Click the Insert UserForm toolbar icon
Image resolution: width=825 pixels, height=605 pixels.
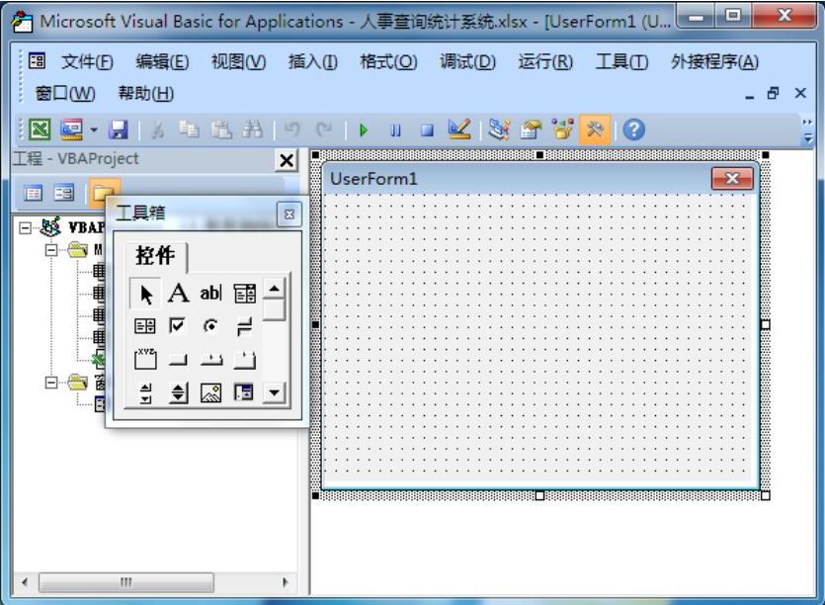coord(71,130)
